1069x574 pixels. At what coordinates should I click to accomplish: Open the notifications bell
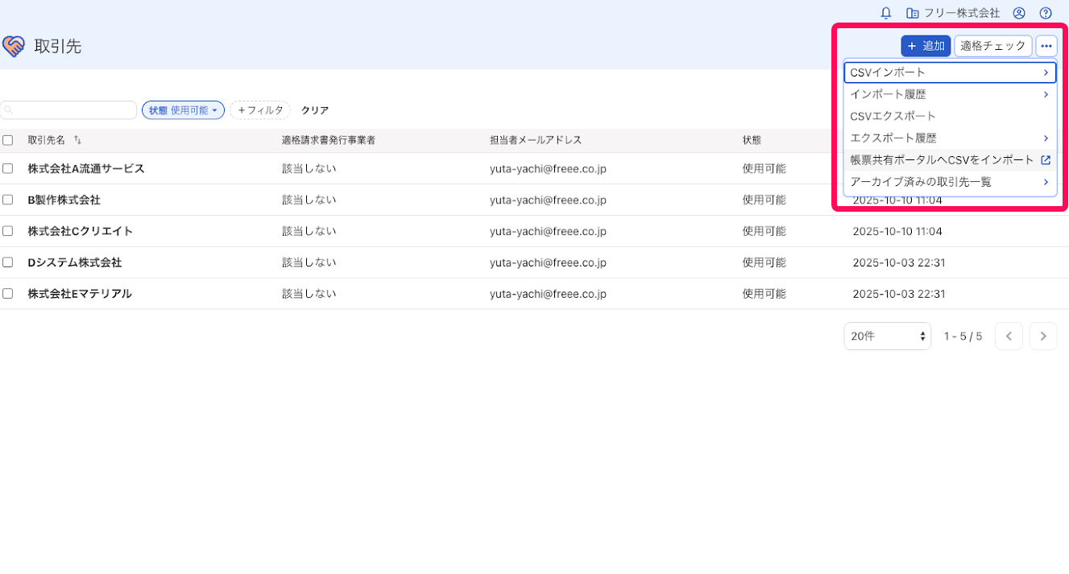886,13
